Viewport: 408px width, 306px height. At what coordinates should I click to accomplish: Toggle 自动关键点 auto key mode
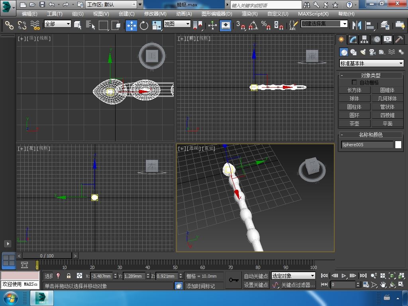pyautogui.click(x=256, y=276)
